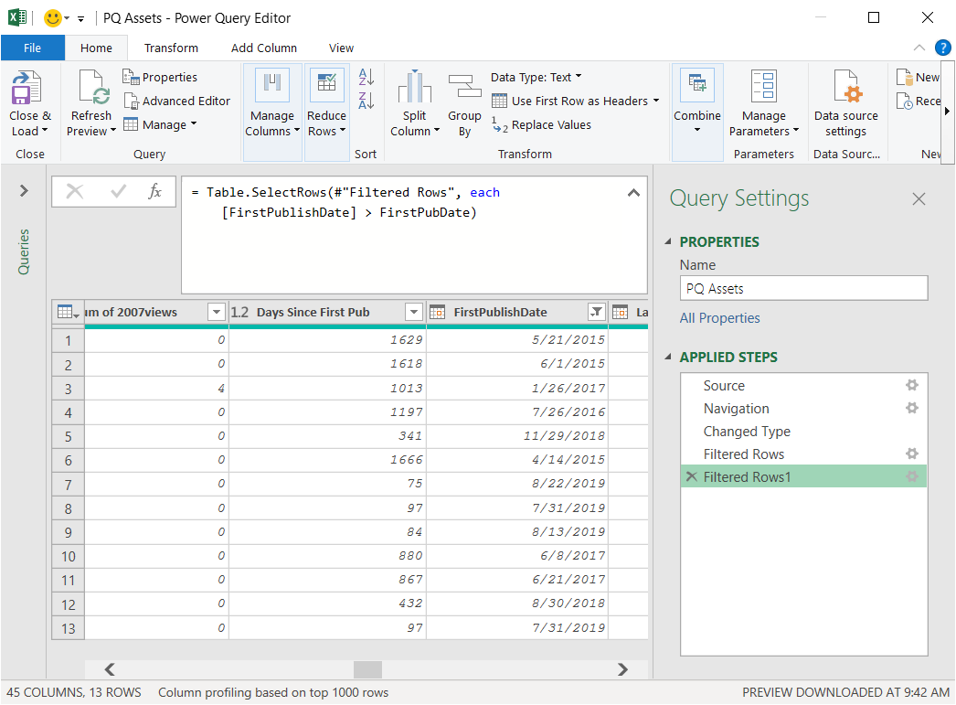Open the Advanced Editor
Screen dimensions: 956x705
tap(177, 101)
